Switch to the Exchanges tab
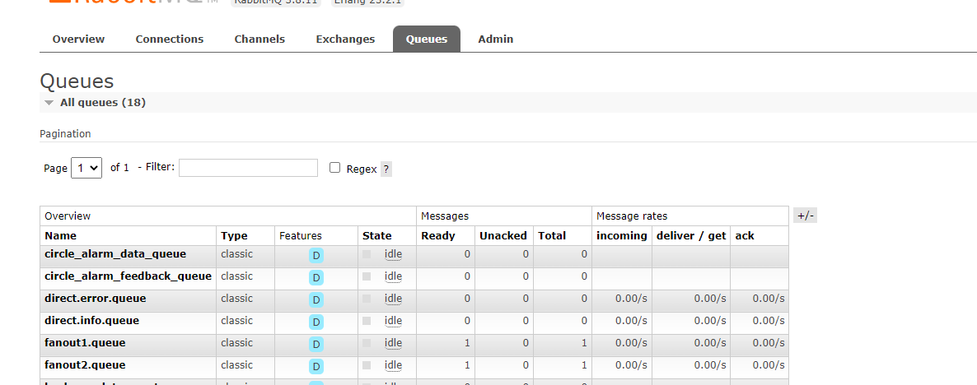 [x=345, y=39]
